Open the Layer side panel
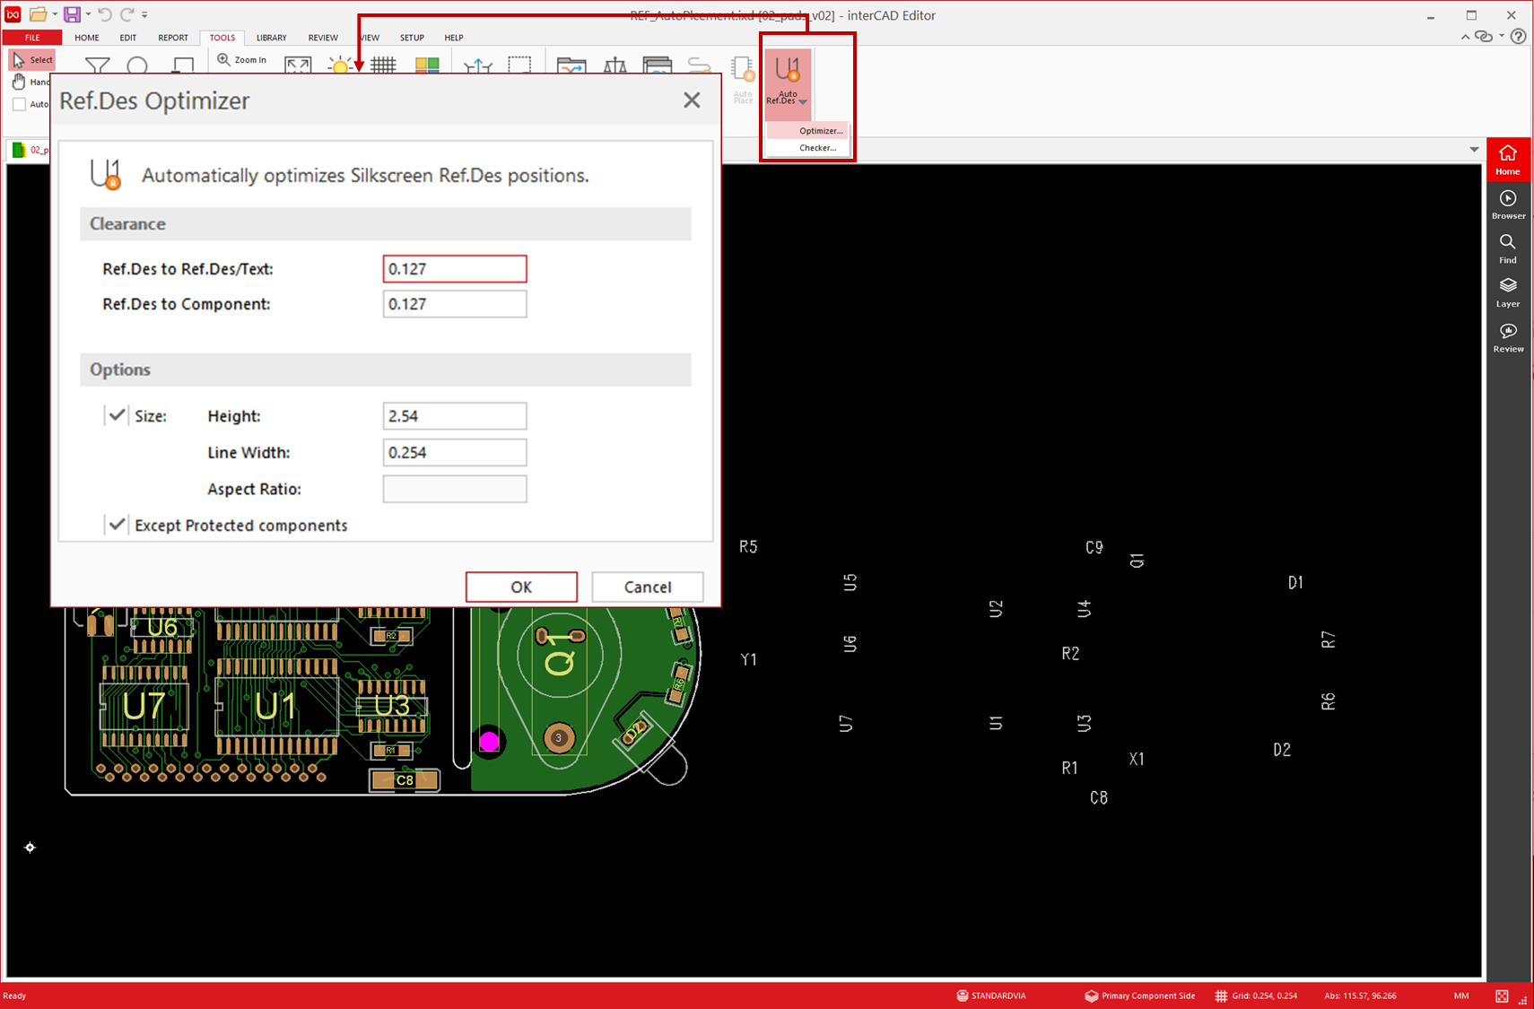Screen dimensions: 1534x1009 [x=1508, y=292]
